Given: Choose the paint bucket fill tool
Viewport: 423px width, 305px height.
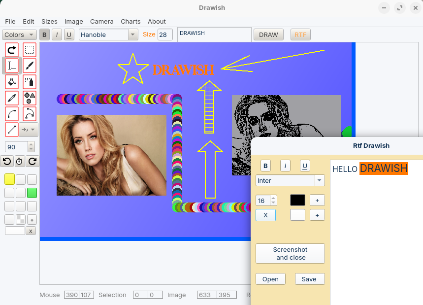Looking at the screenshot, I should point(12,81).
